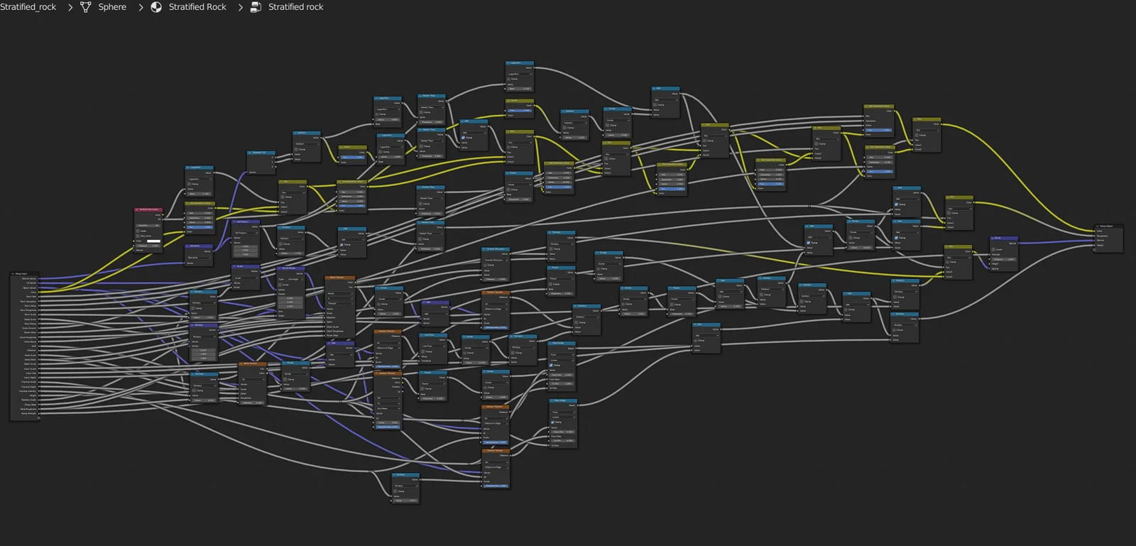Go to Stratified_rock in breadcrumb
The width and height of the screenshot is (1136, 546).
28,7
